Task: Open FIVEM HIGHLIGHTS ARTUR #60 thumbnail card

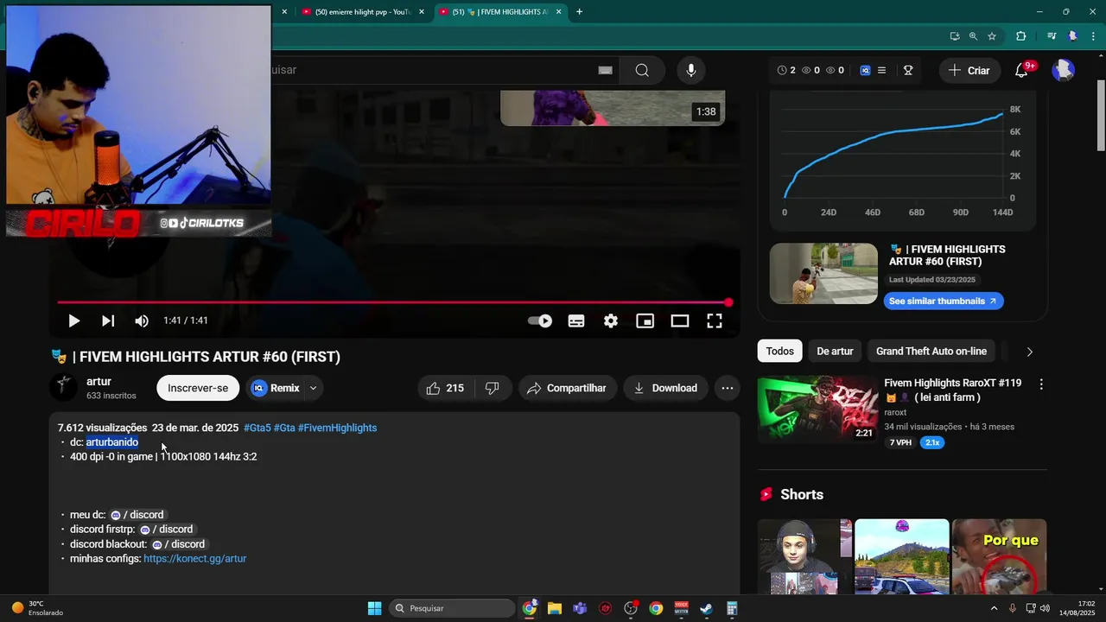Action: 823,273
